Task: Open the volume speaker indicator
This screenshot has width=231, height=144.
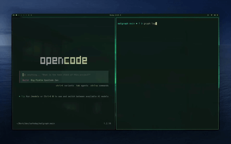Action: pos(215,15)
